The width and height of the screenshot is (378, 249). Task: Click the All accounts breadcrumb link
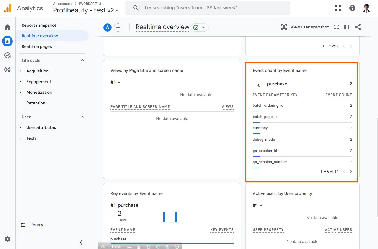click(63, 4)
